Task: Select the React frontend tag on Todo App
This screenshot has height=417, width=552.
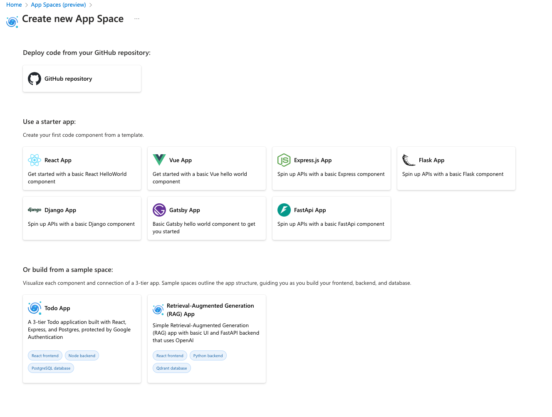Action: click(45, 355)
